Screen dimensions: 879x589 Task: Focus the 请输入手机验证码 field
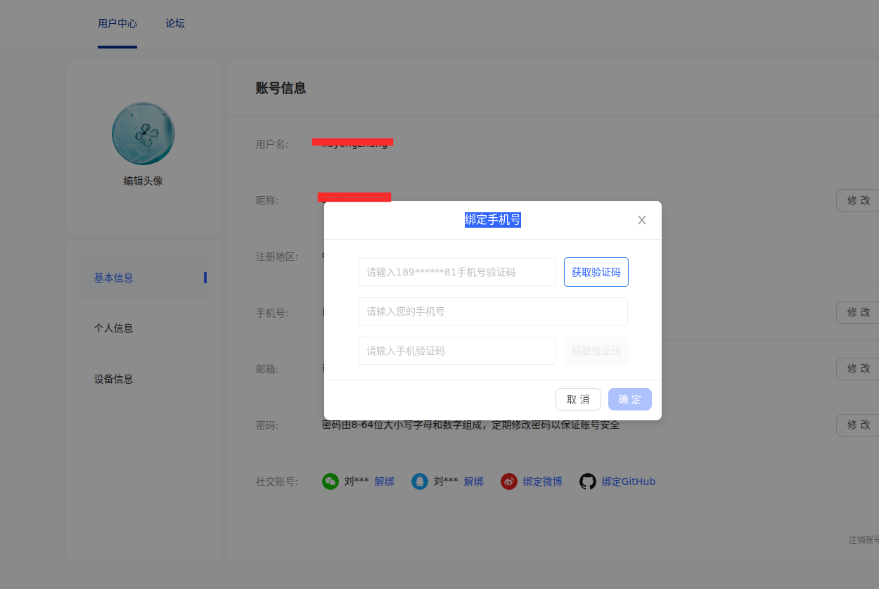pos(456,351)
